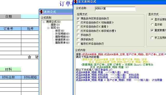Select 补充明细 (0) tree item
This screenshot has width=166, height=95.
point(62,34)
